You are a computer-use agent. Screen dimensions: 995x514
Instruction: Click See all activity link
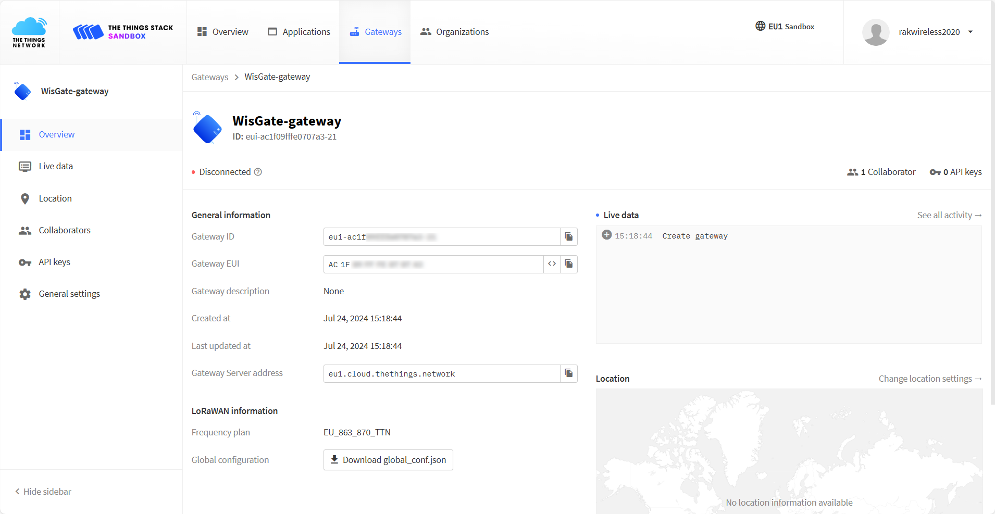click(x=949, y=215)
